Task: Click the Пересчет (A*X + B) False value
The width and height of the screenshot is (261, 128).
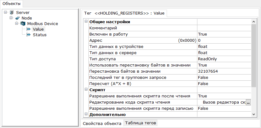Action: click(x=224, y=84)
